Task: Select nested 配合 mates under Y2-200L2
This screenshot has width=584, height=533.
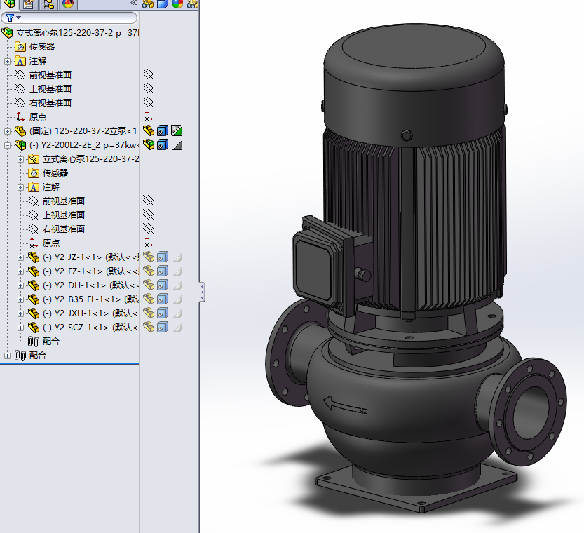Action: coord(51,341)
